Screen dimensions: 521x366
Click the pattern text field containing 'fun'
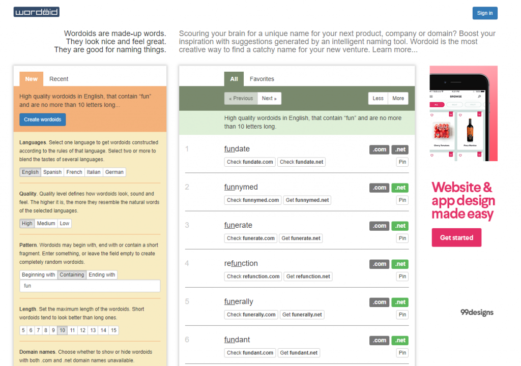pos(90,286)
